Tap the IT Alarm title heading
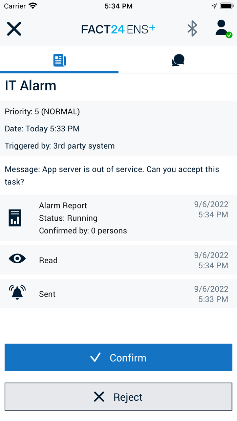 tap(30, 86)
